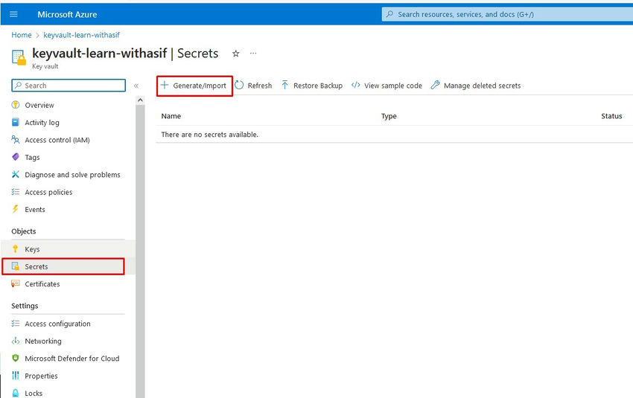Click the purple Tags icon

pyautogui.click(x=16, y=157)
